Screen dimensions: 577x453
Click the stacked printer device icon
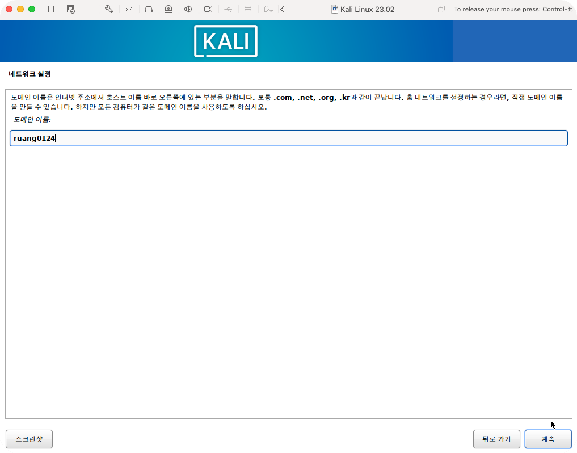pyautogui.click(x=248, y=9)
